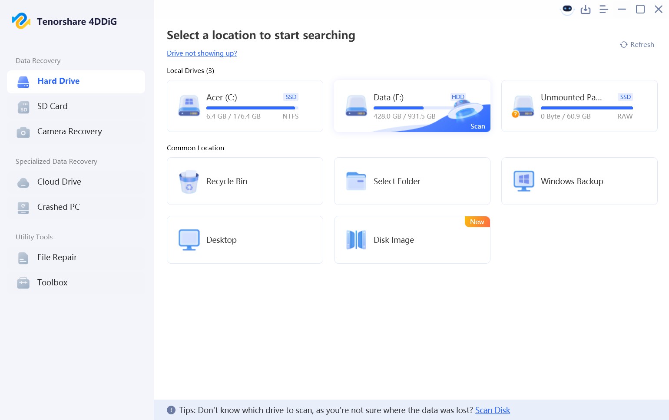The width and height of the screenshot is (669, 420).
Task: Open the hamburger menu icon
Action: 604,9
